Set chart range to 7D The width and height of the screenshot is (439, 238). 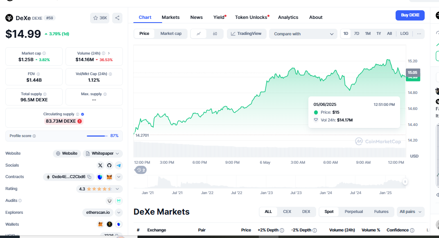tap(356, 34)
